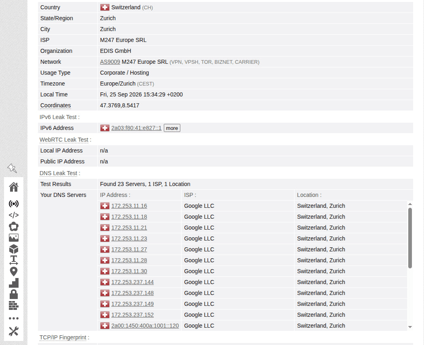Open the Geolocation map-pin icon
The height and width of the screenshot is (345, 424).
click(x=14, y=272)
